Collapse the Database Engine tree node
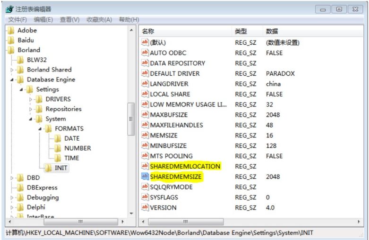This screenshot has width=369, height=240. coord(12,80)
